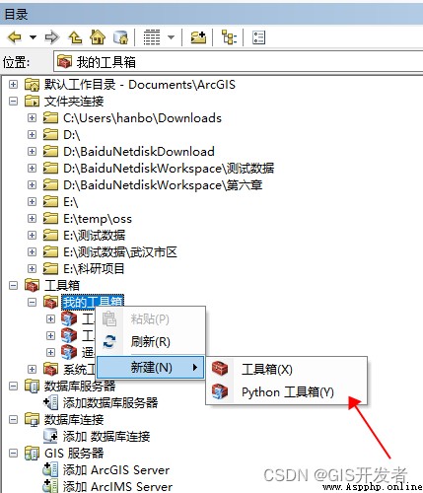Expand the toolbox starting with 遥

point(50,352)
